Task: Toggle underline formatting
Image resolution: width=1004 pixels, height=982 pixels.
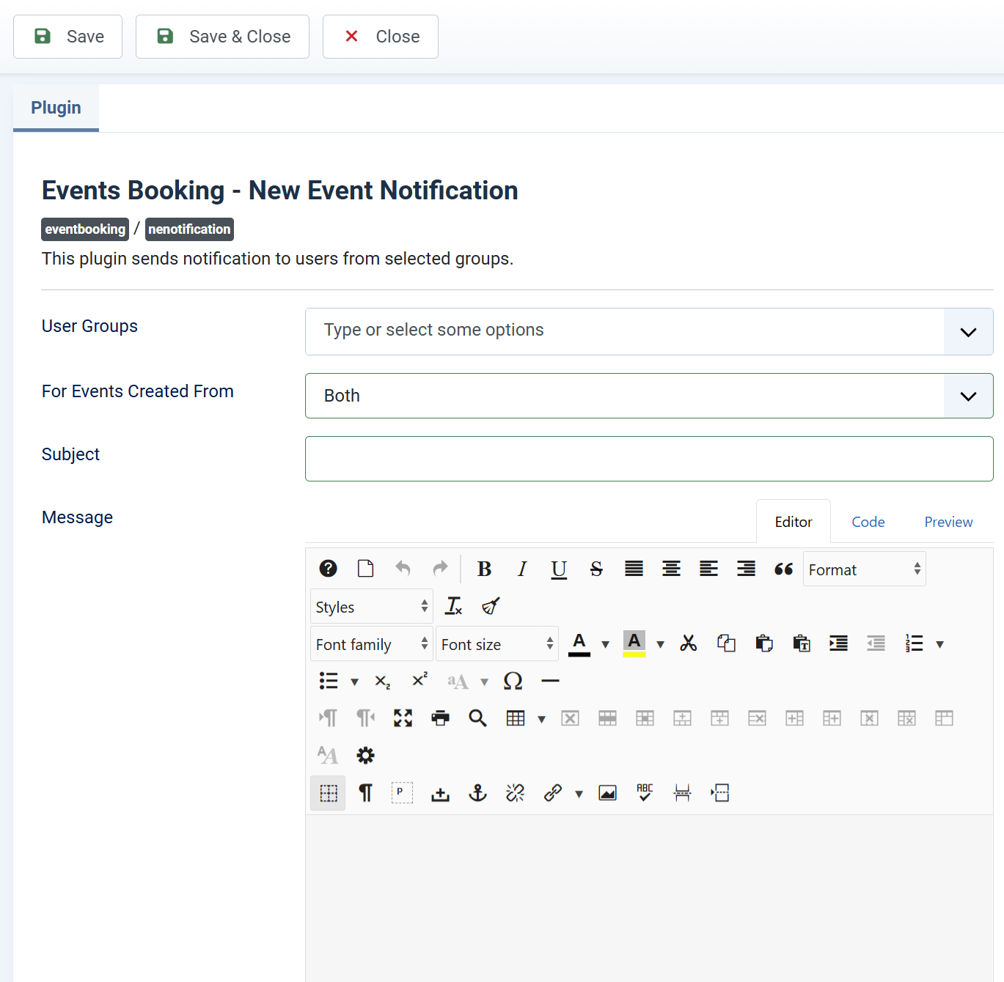Action: [x=559, y=569]
